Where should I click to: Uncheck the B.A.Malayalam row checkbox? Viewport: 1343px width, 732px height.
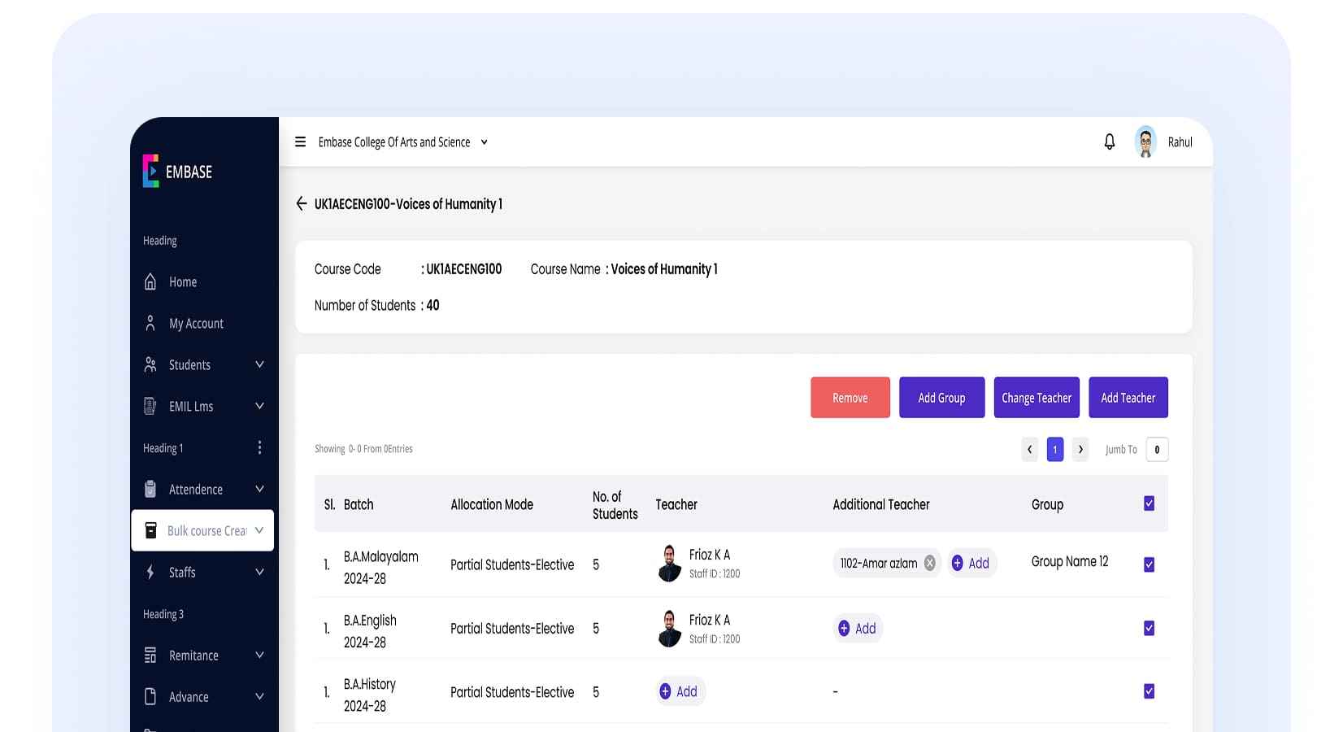[x=1149, y=564]
